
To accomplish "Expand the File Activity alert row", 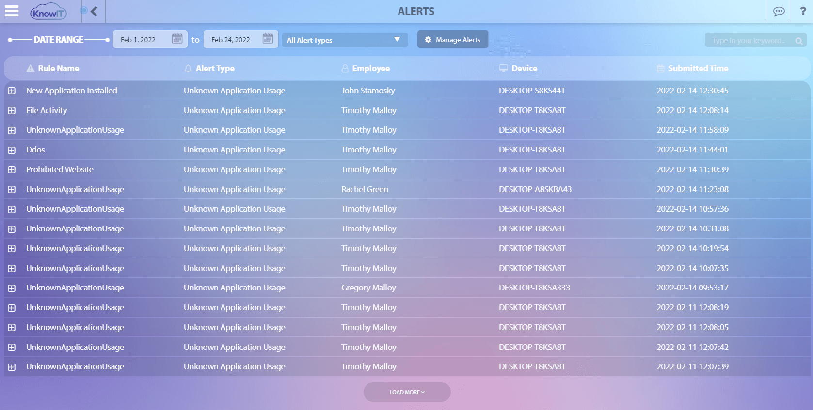I will tap(12, 110).
